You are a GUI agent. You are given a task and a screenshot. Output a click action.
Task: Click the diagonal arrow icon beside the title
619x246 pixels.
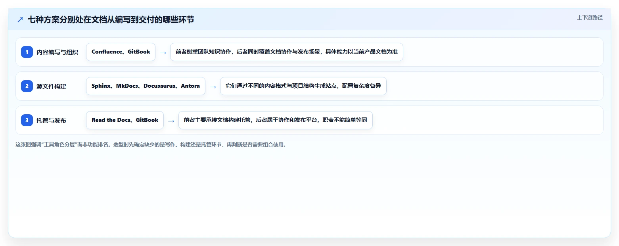click(x=20, y=20)
